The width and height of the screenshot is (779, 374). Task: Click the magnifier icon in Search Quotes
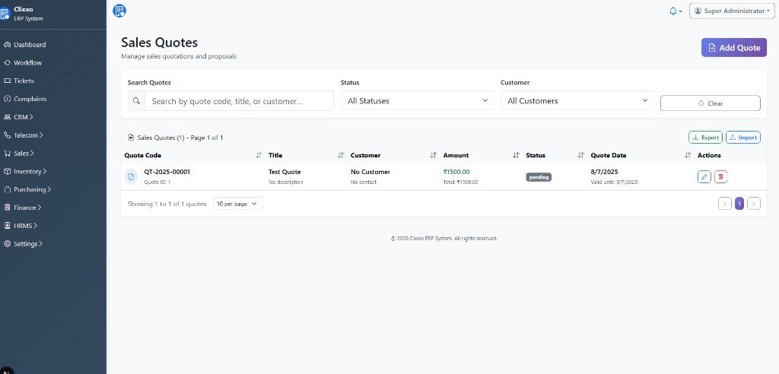[137, 101]
